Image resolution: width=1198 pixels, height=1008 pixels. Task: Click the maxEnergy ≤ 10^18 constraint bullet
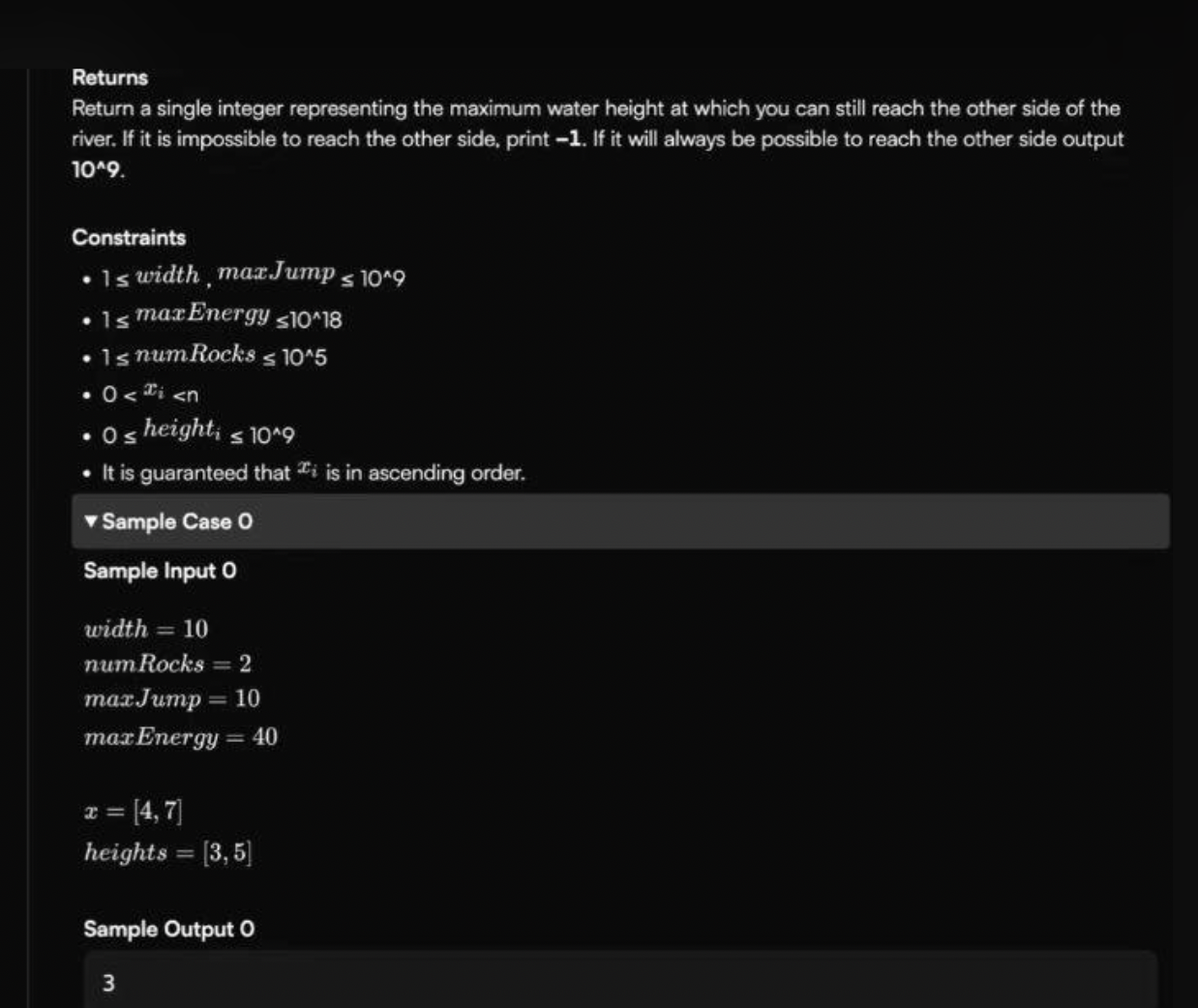(x=222, y=316)
